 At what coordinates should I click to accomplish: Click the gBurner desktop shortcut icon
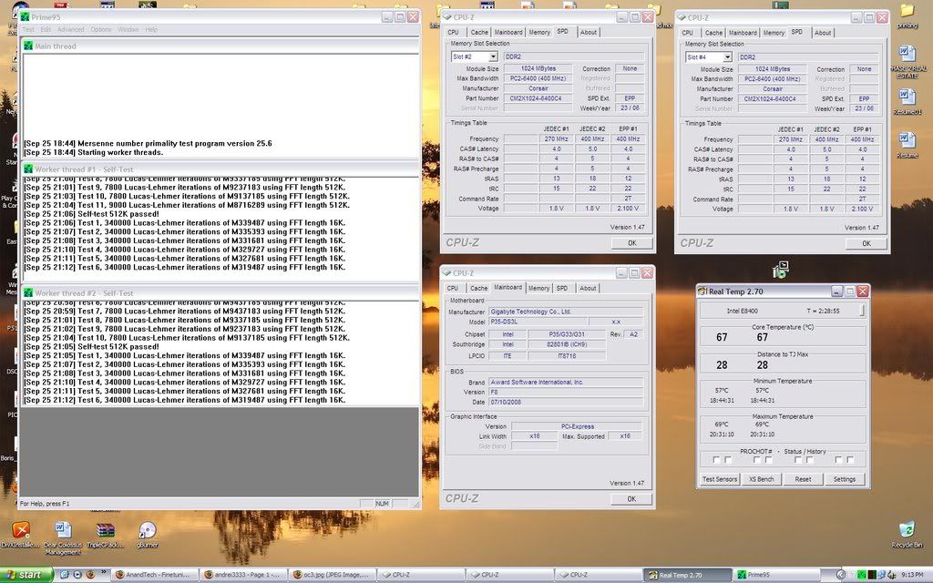point(147,530)
